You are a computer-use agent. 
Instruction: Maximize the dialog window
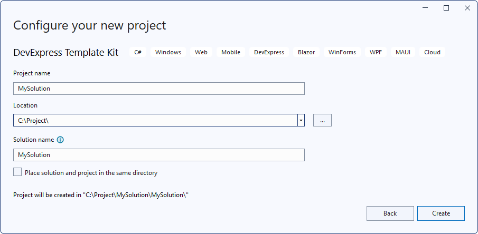446,8
